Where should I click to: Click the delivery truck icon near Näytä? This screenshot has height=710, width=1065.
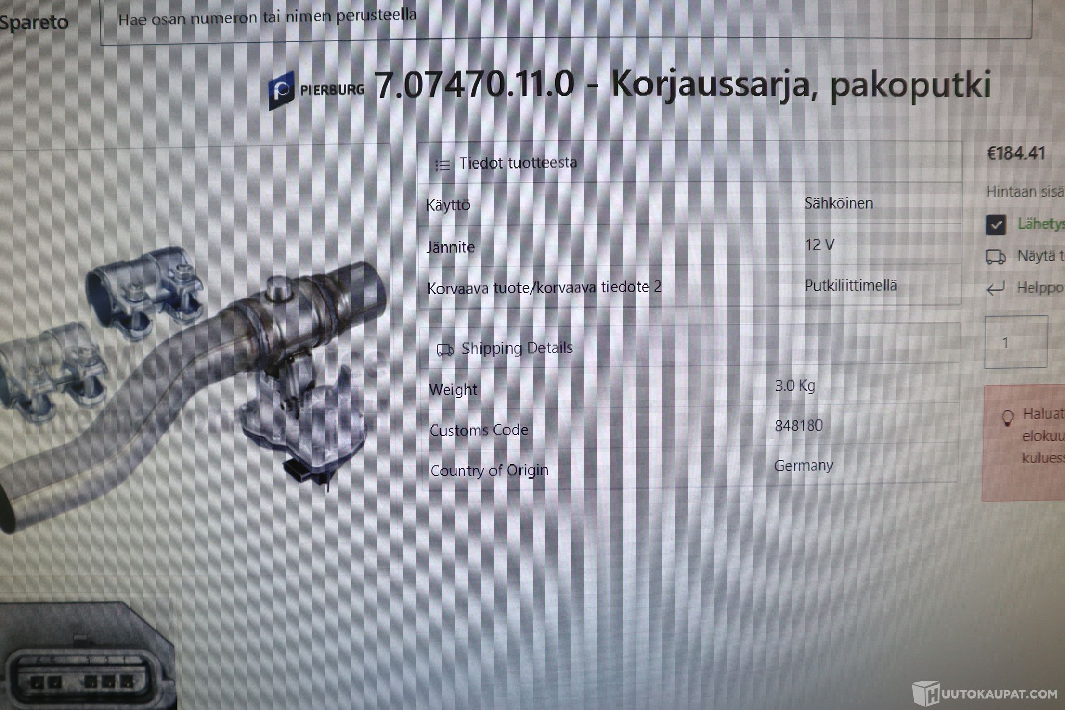pyautogui.click(x=996, y=257)
